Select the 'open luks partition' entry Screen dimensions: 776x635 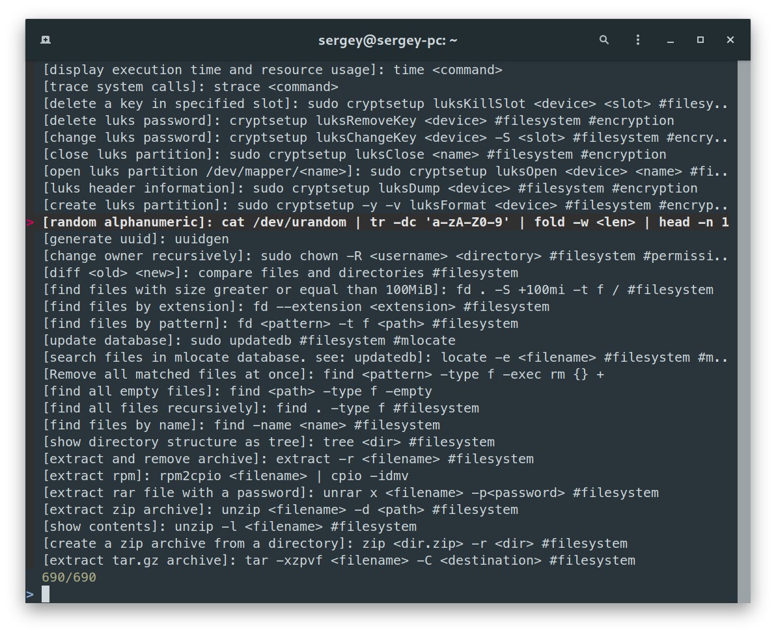tap(385, 171)
